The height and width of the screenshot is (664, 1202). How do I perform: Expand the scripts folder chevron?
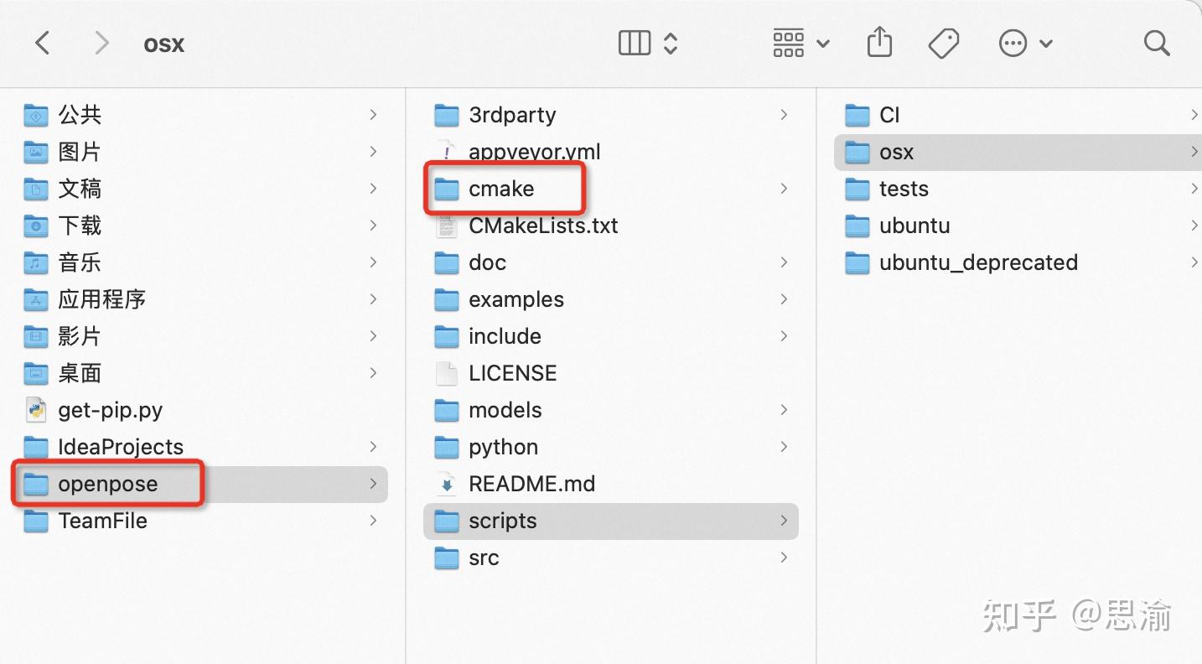tap(783, 521)
